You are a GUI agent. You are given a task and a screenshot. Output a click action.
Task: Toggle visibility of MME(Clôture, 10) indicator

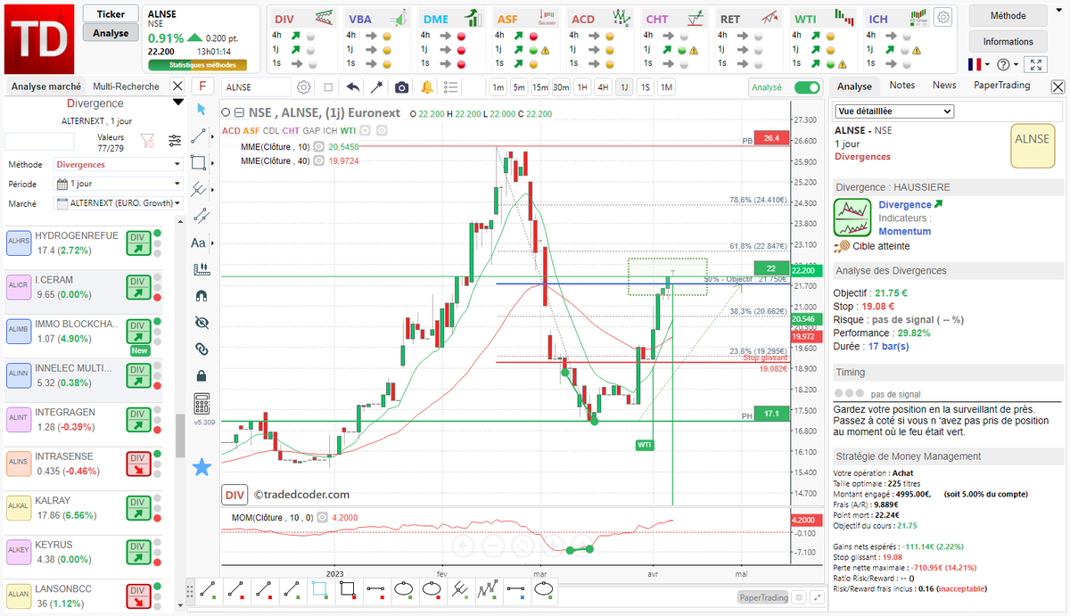319,146
